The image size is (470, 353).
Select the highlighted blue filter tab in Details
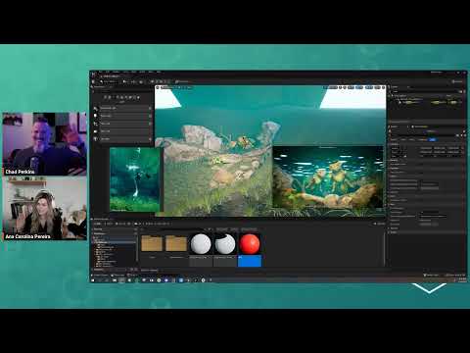433,139
